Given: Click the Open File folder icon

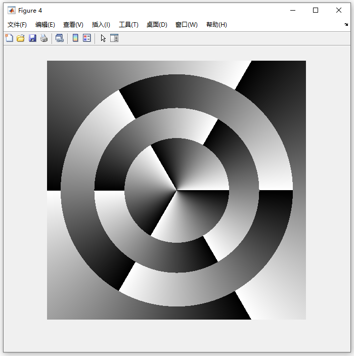Looking at the screenshot, I should point(21,38).
